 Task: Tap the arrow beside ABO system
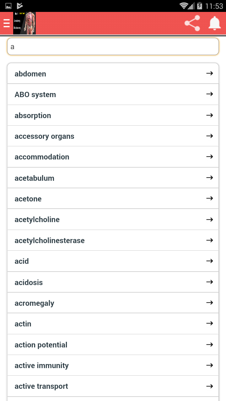click(x=210, y=94)
